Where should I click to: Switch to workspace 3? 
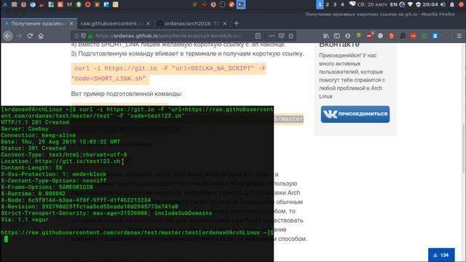pyautogui.click(x=335, y=4)
